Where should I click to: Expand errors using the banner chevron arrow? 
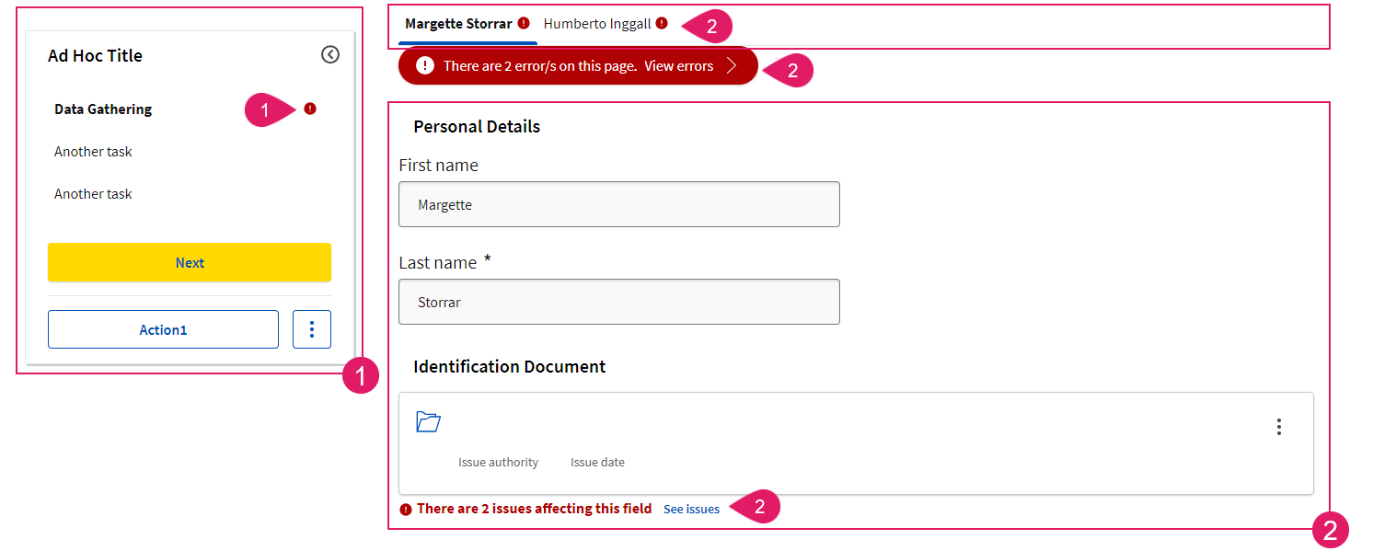pos(733,66)
